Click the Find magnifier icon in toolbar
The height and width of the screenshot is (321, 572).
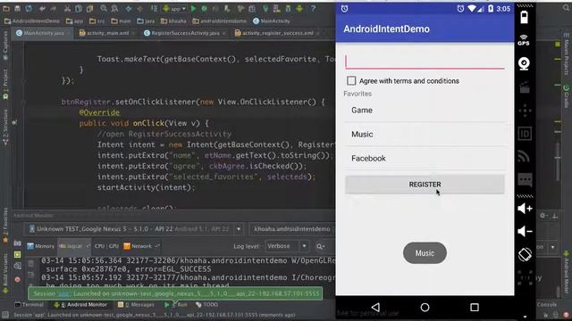[104, 8]
